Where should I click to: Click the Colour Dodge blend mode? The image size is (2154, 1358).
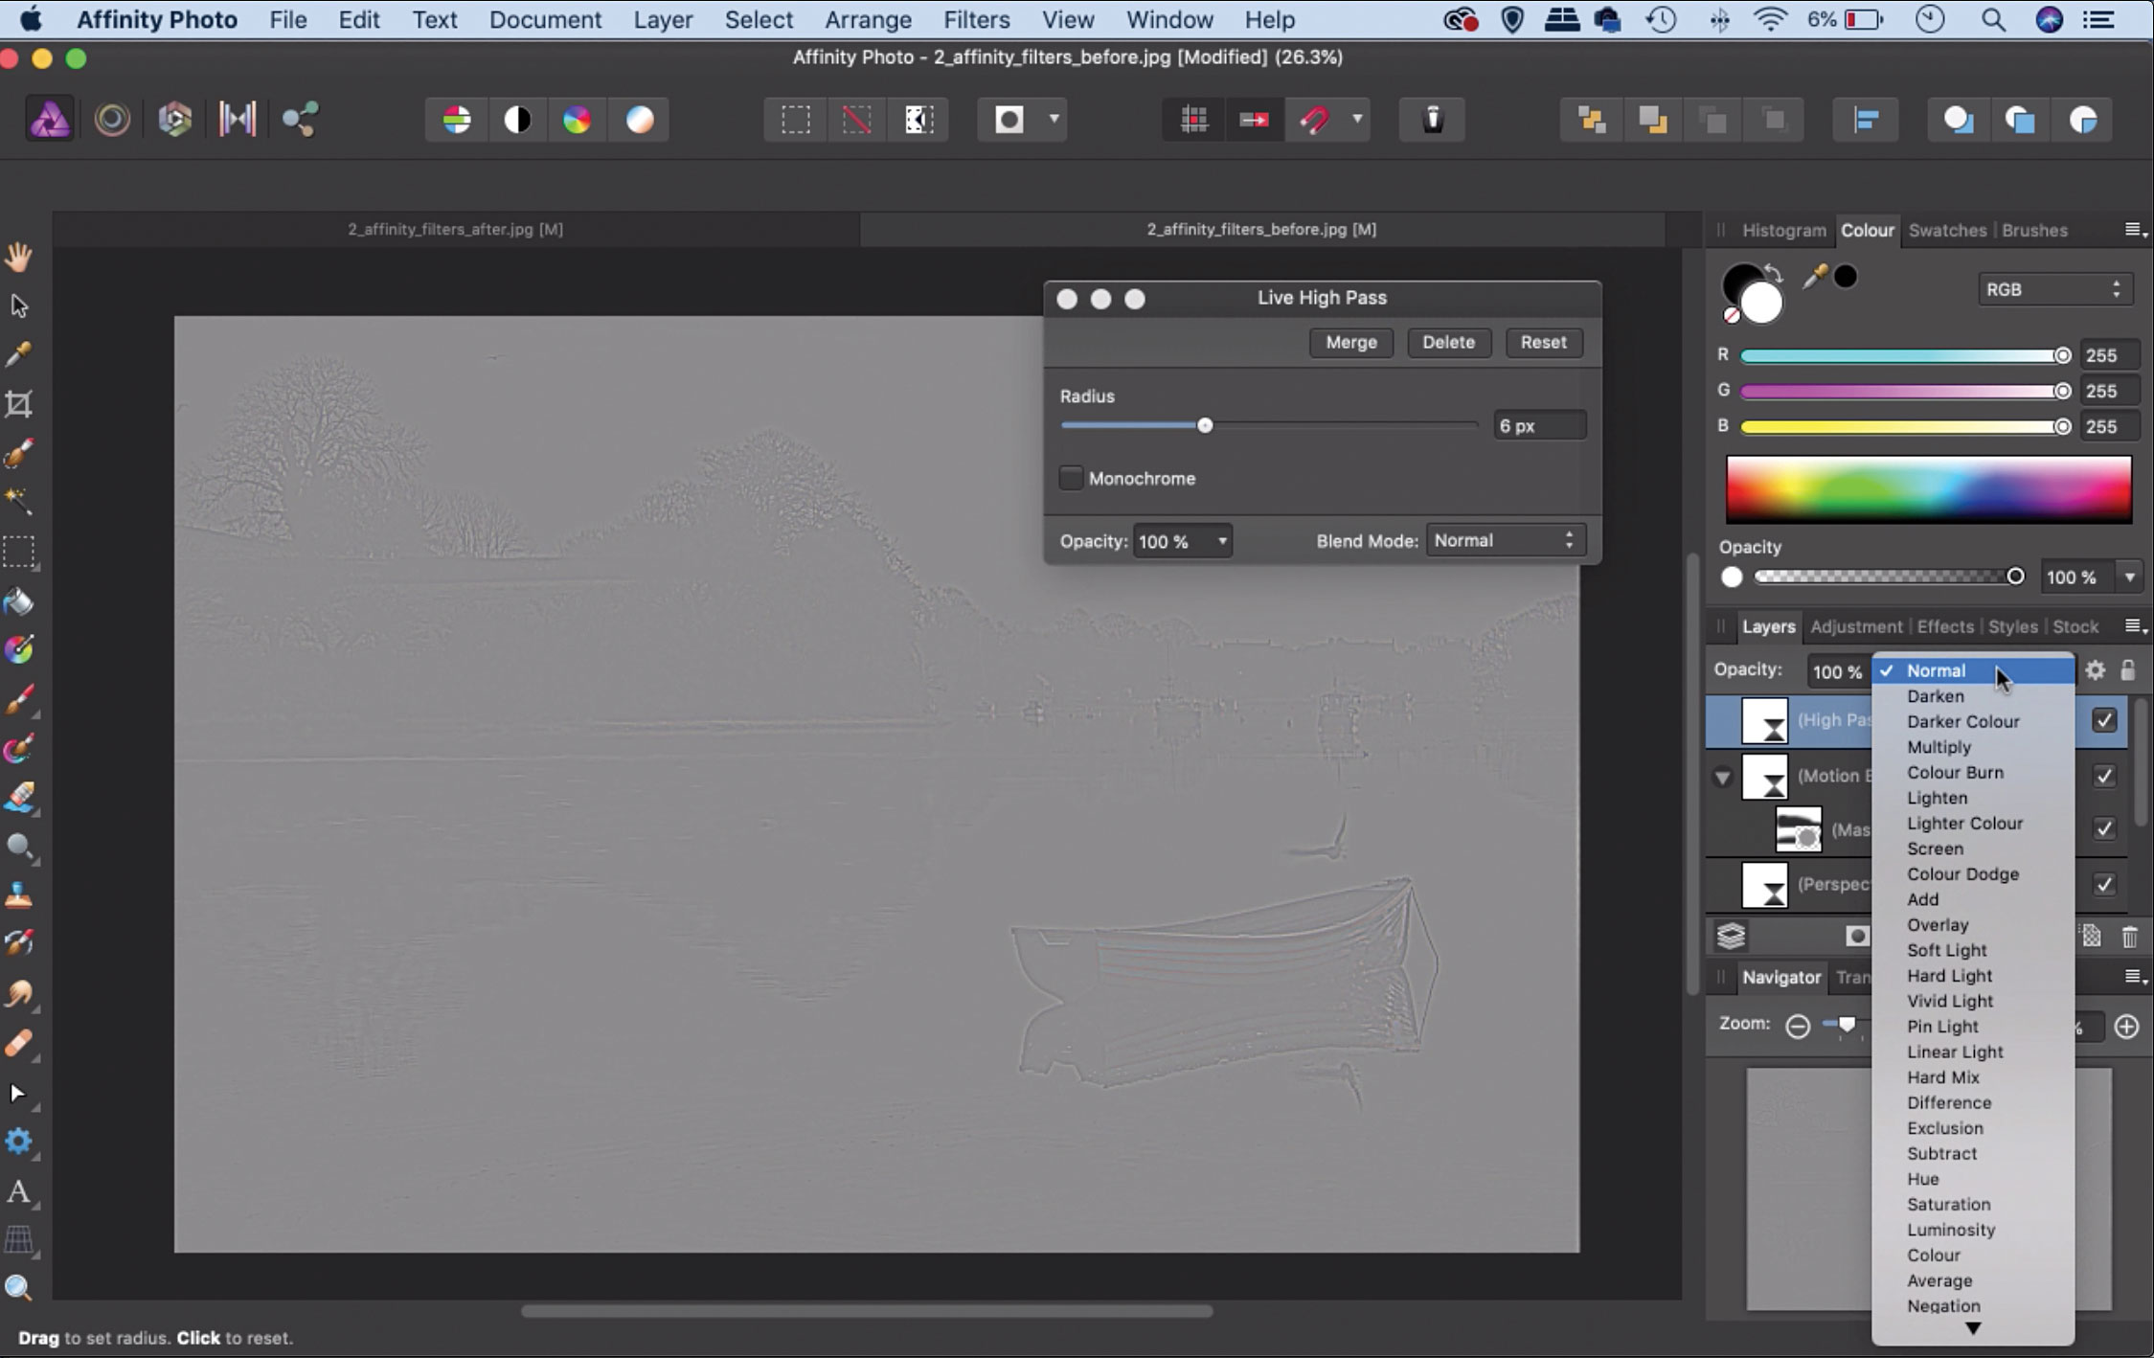point(1963,873)
